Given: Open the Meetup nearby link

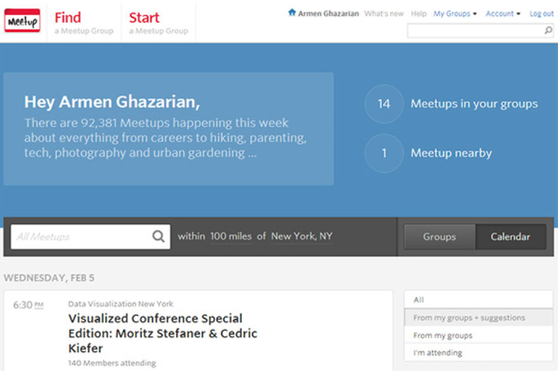Looking at the screenshot, I should coord(451,153).
